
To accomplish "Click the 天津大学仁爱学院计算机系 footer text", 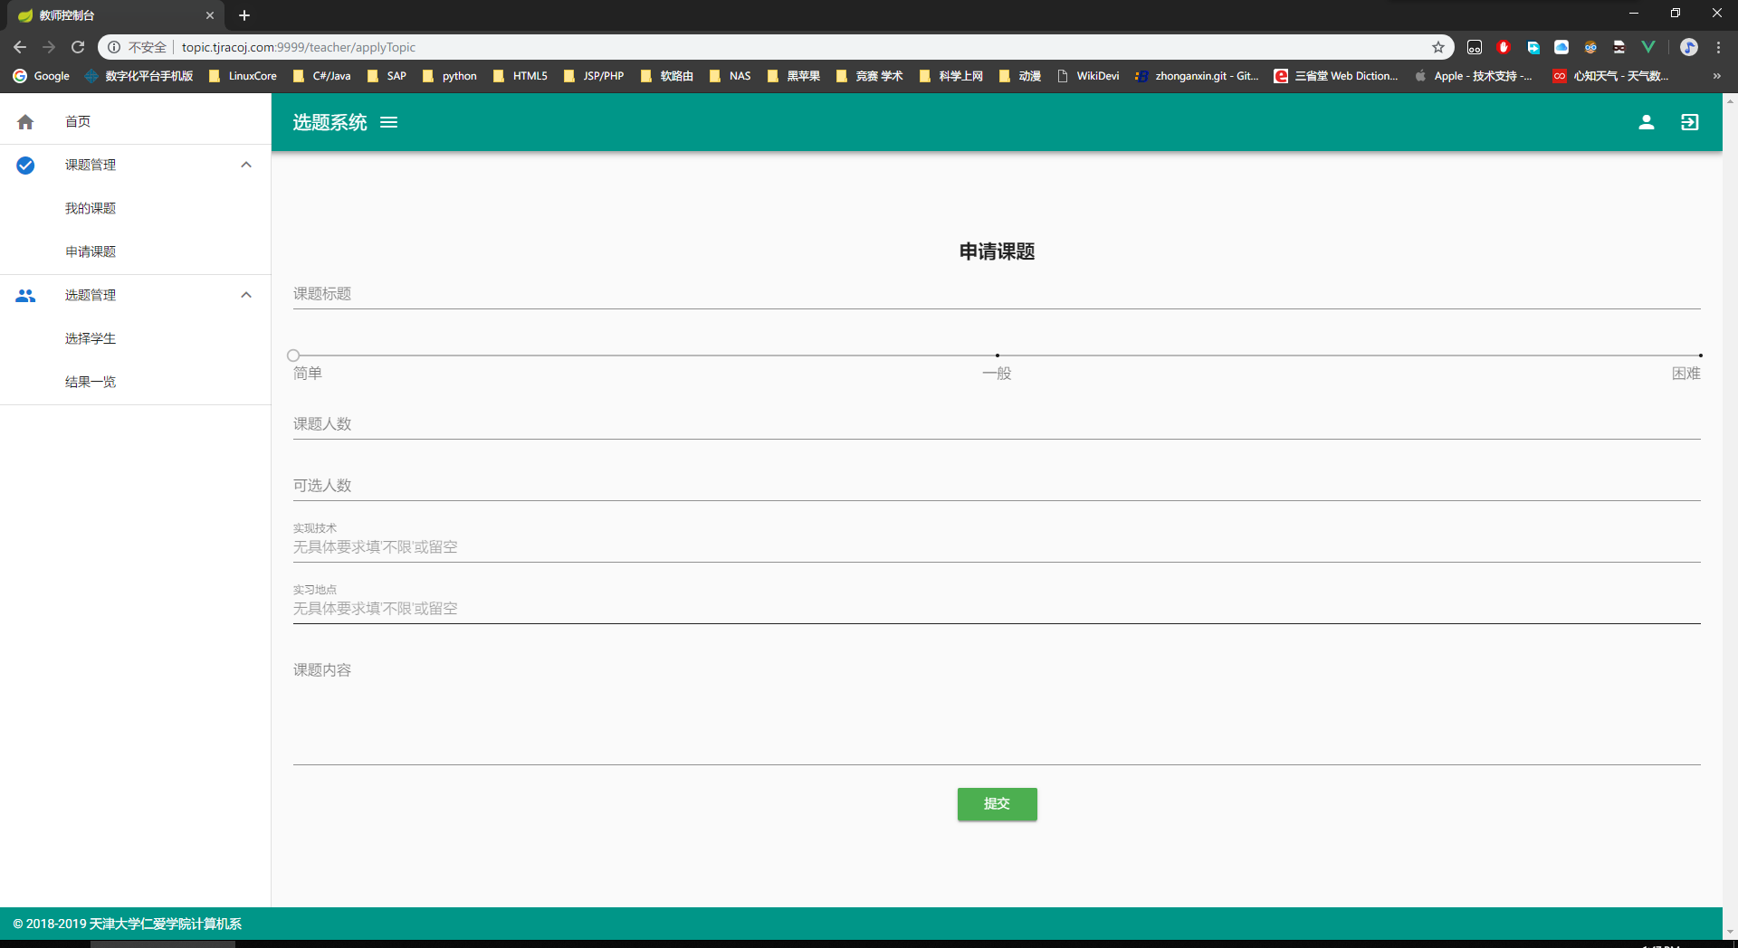I will (x=166, y=924).
